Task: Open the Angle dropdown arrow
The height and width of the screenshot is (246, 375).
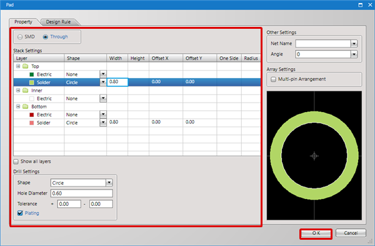Action: tap(354, 54)
